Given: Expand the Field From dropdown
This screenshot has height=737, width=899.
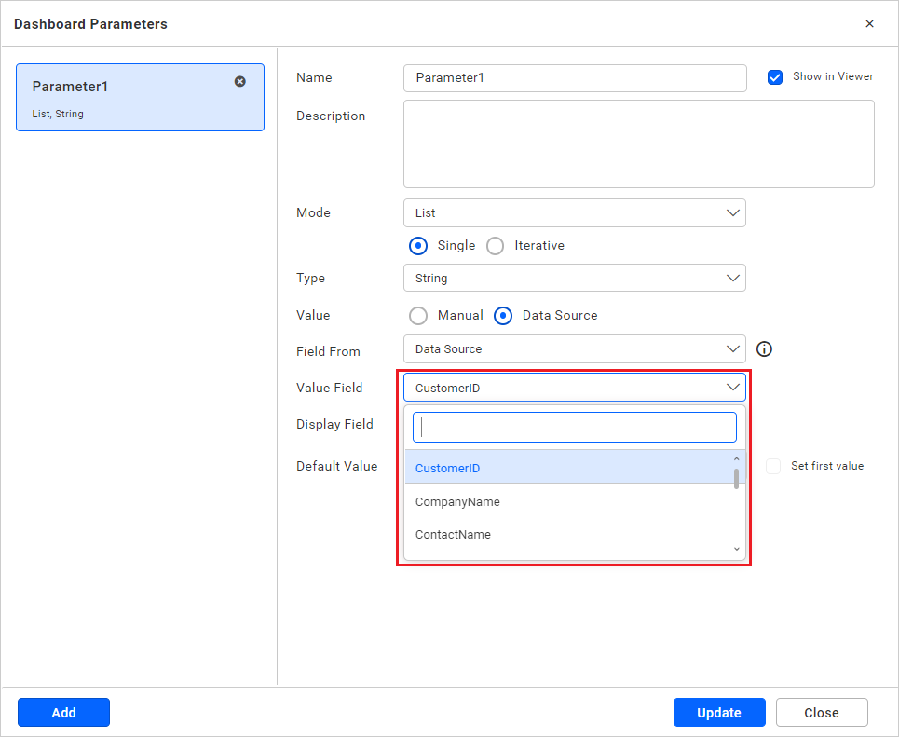Looking at the screenshot, I should tap(574, 348).
